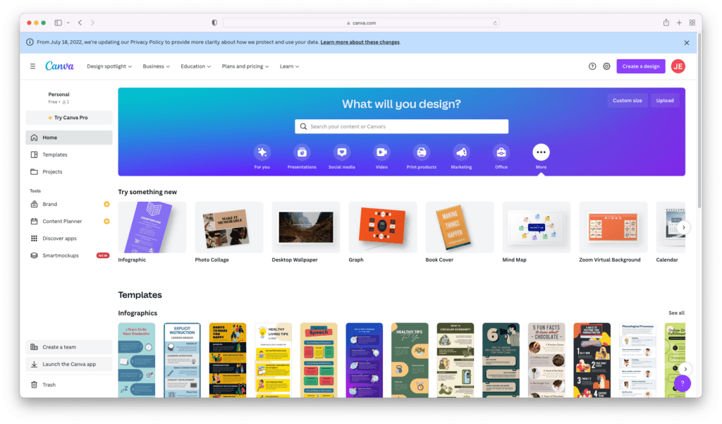The image size is (722, 424).
Task: Open the help question mark icon in header
Action: [592, 66]
